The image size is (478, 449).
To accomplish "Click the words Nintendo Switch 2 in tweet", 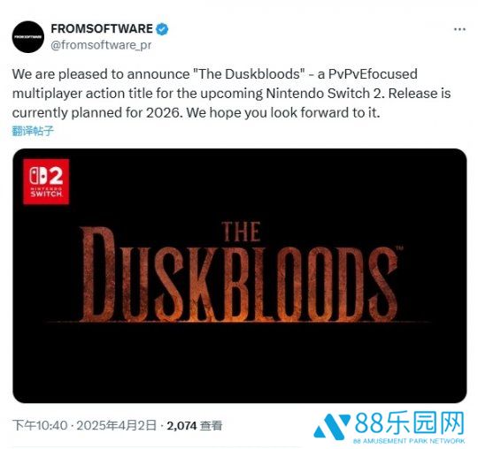I will point(324,94).
